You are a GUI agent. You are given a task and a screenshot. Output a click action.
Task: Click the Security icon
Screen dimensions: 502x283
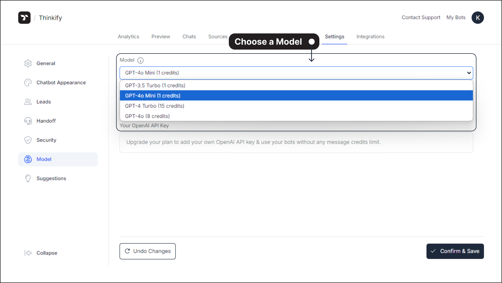28,140
